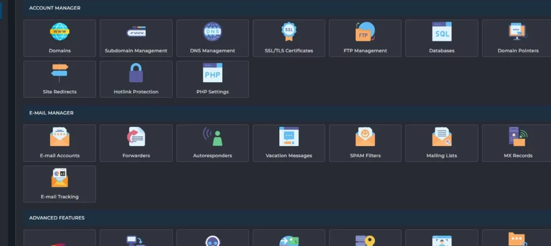Open E-mail Tracking
Screen dimensions: 551x246
click(60, 184)
